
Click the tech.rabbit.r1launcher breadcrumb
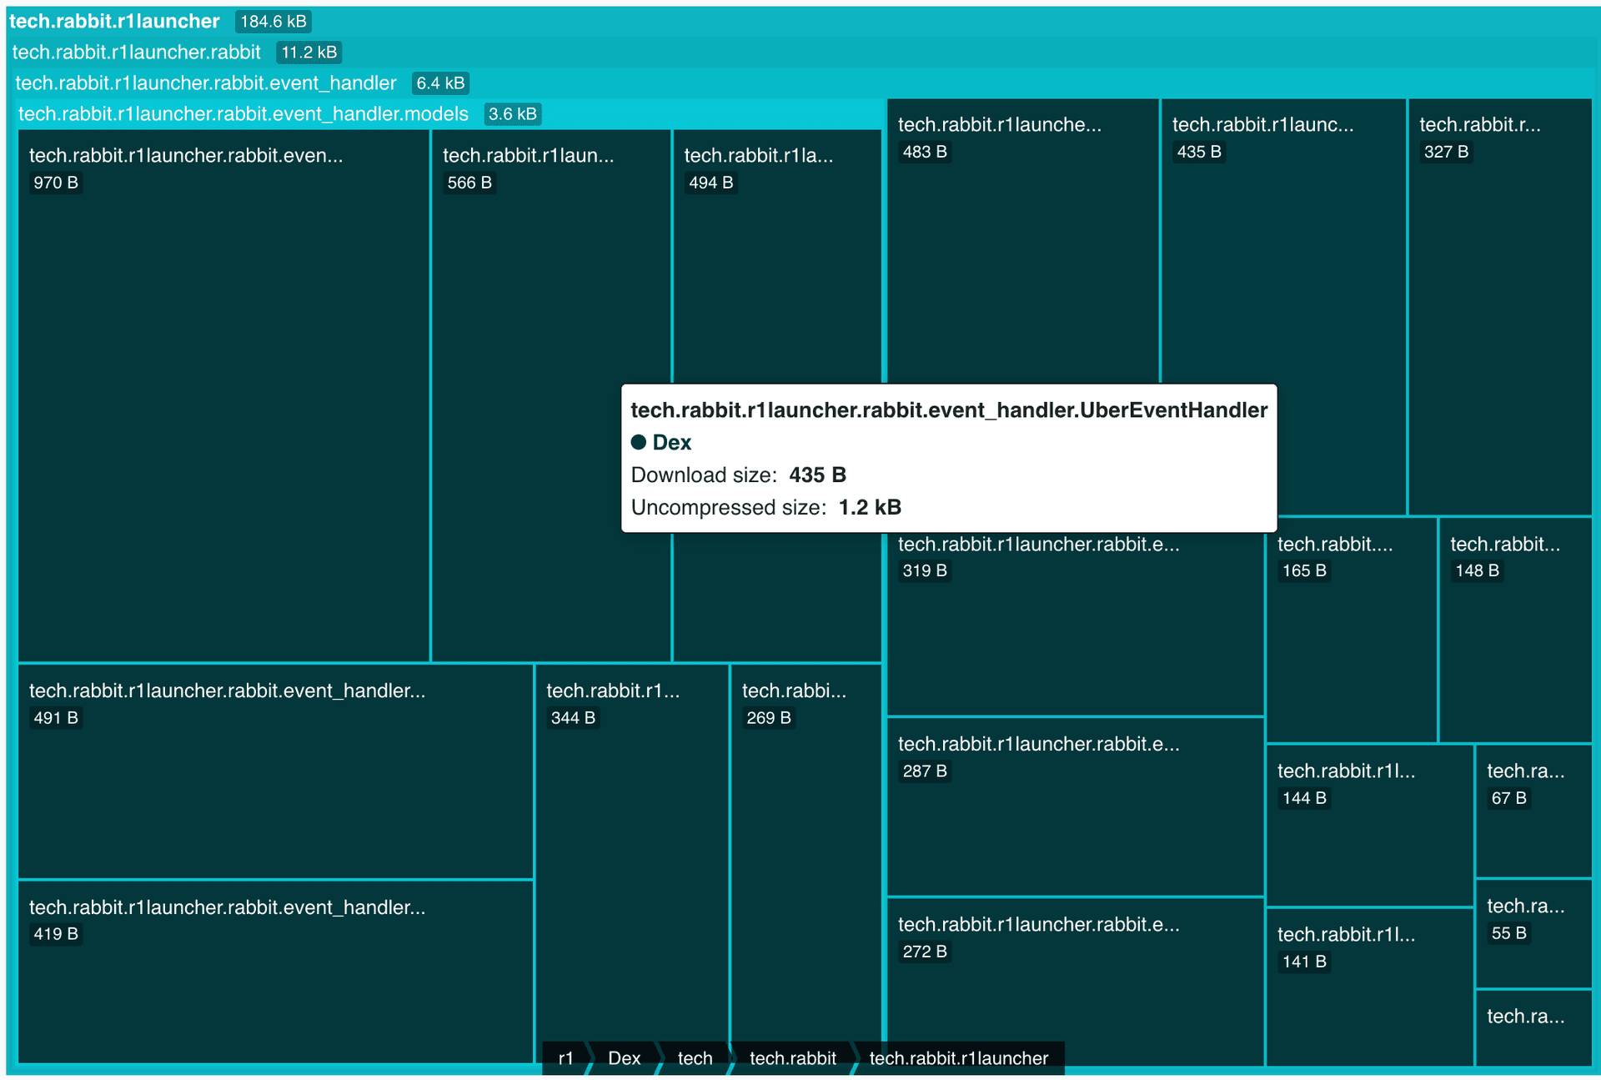point(958,1058)
